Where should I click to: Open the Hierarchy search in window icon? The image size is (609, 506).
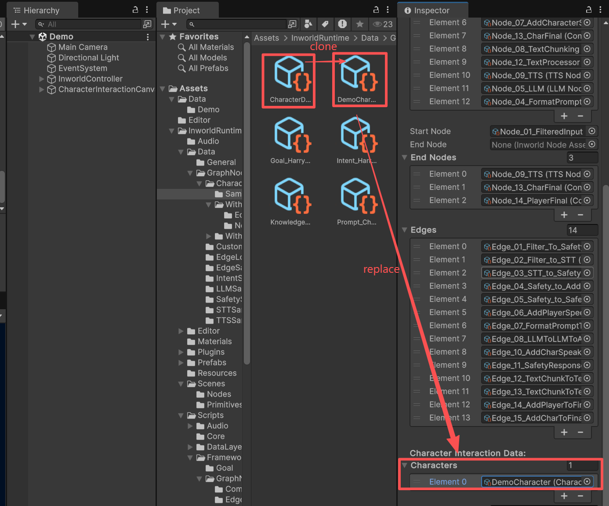(147, 24)
